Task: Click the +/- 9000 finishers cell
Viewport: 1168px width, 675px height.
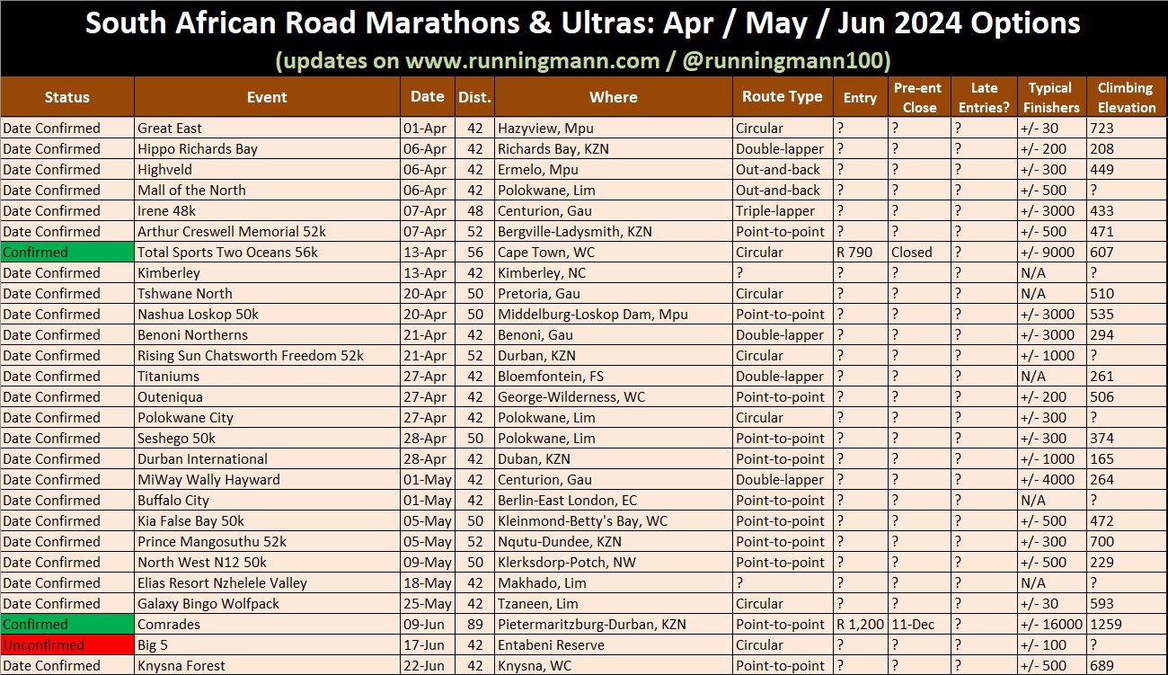Action: pyautogui.click(x=1051, y=253)
